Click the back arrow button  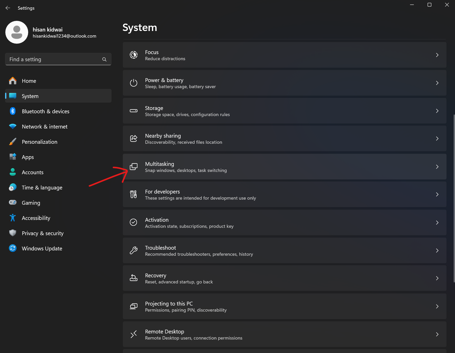click(x=8, y=8)
